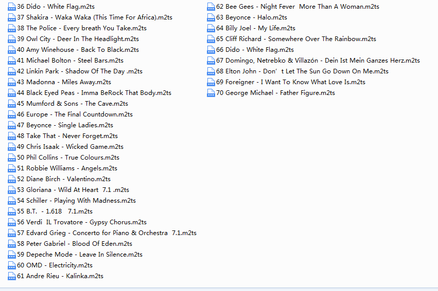Click file icon of 42 Linkin Park track
The width and height of the screenshot is (438, 291).
[x=12, y=71]
